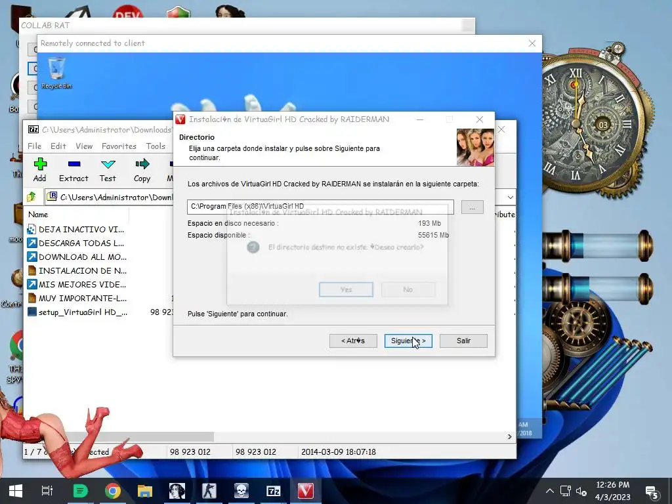Switch to VirtuaGirl installer on taskbar

[306, 491]
